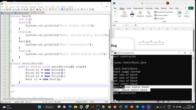The width and height of the screenshot is (196, 110).
Task: Open Notepad++ Macro menu
Action: 53,7
